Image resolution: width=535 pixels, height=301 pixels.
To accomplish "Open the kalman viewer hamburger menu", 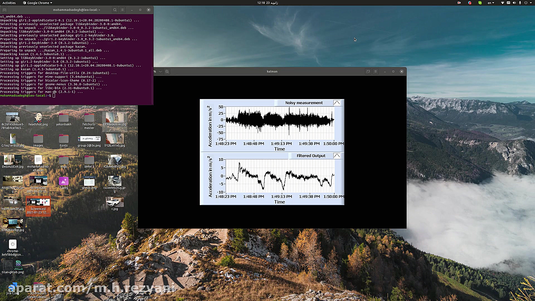I will click(x=376, y=72).
